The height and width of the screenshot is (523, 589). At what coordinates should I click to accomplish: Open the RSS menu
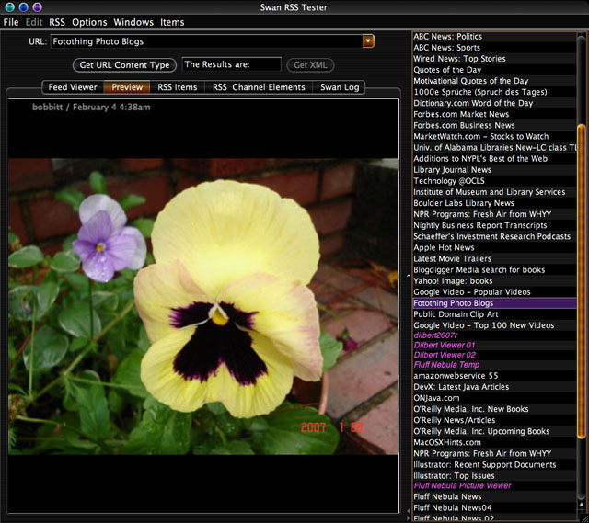[57, 22]
